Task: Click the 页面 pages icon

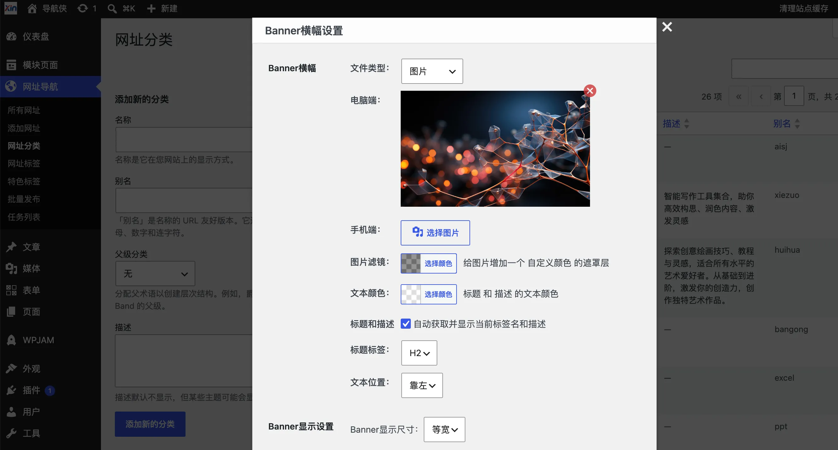Action: pos(11,312)
